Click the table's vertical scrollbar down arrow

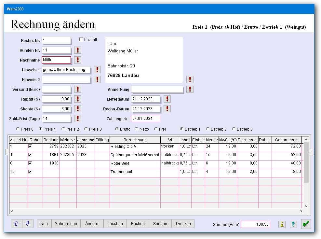click(x=306, y=206)
